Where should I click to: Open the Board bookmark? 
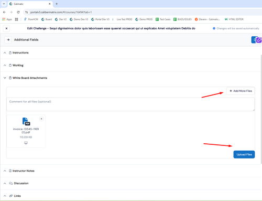47,19
